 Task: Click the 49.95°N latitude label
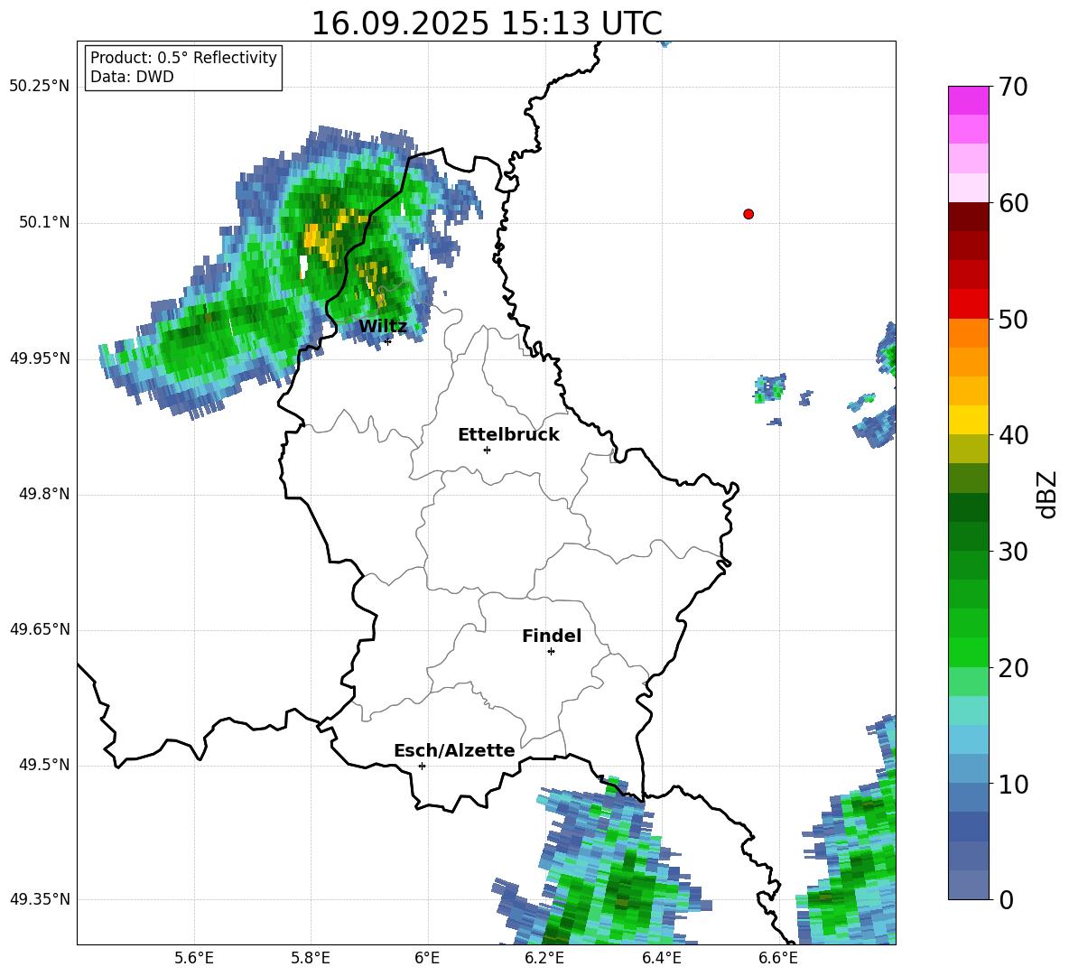coord(40,358)
